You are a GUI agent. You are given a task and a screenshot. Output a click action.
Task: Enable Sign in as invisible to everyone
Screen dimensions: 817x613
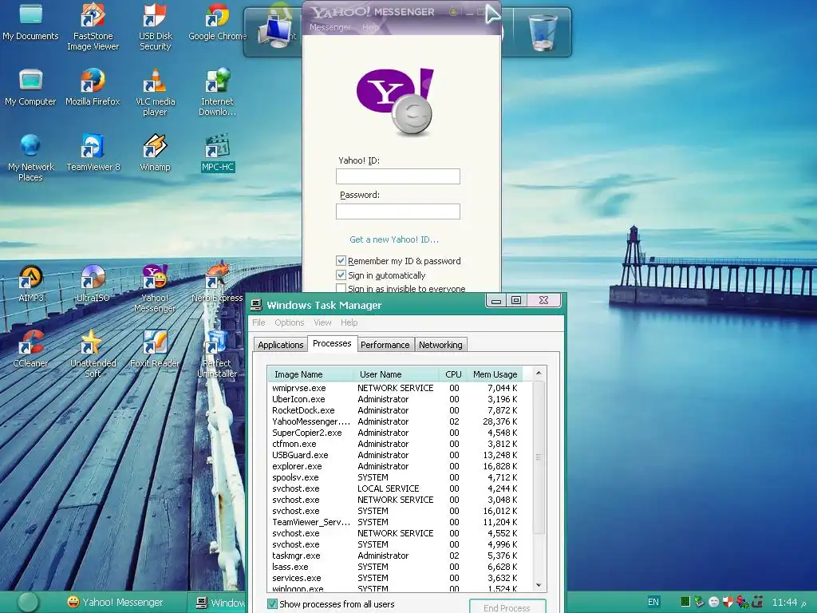pyautogui.click(x=341, y=288)
